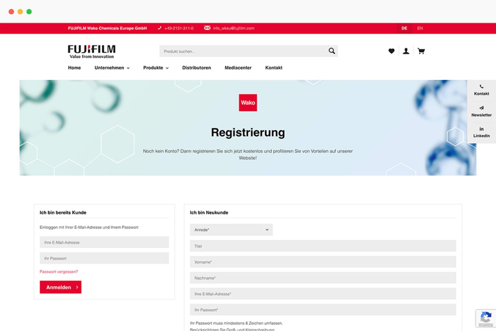The image size is (496, 331).
Task: Click the Kontakt phone sidebar icon
Action: 481,90
